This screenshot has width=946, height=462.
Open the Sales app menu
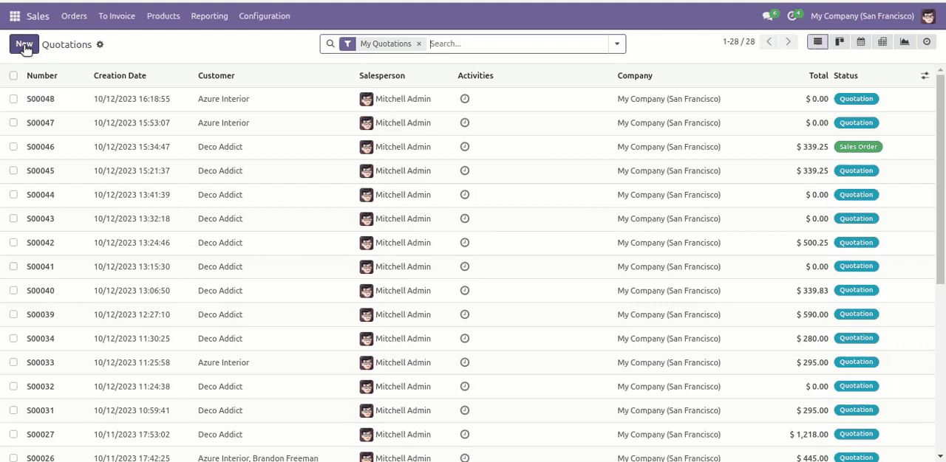[38, 15]
